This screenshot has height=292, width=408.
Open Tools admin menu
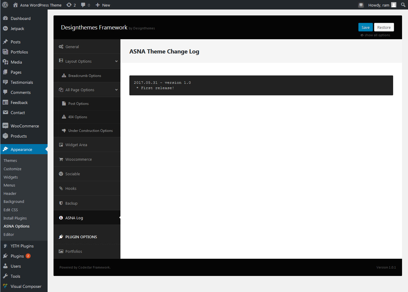point(24,276)
